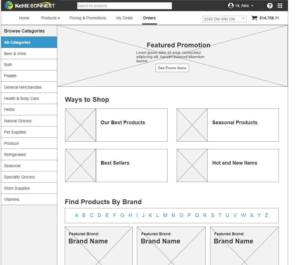Filter brands by letter T
Viewport: 301px width, 265px height.
(x=220, y=215)
